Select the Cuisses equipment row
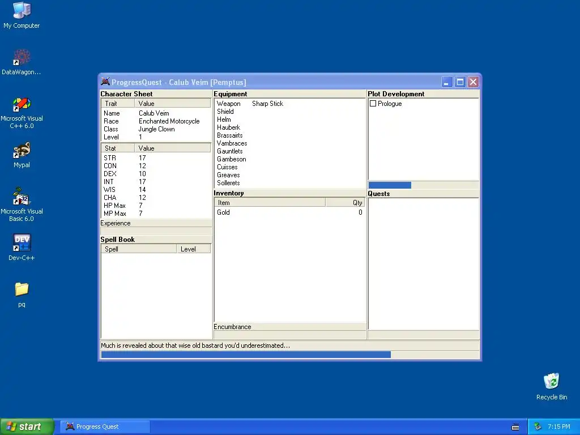The image size is (580, 435). click(x=290, y=167)
